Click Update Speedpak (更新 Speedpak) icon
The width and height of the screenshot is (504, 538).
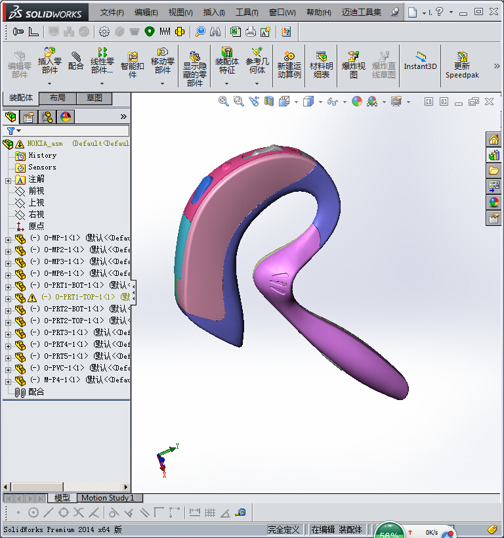point(462,64)
